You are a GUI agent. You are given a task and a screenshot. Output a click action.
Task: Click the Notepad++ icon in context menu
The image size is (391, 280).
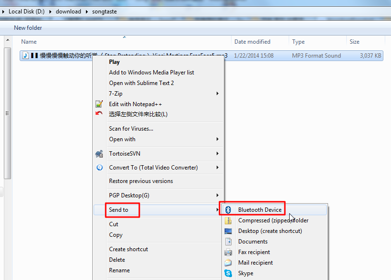(x=99, y=104)
